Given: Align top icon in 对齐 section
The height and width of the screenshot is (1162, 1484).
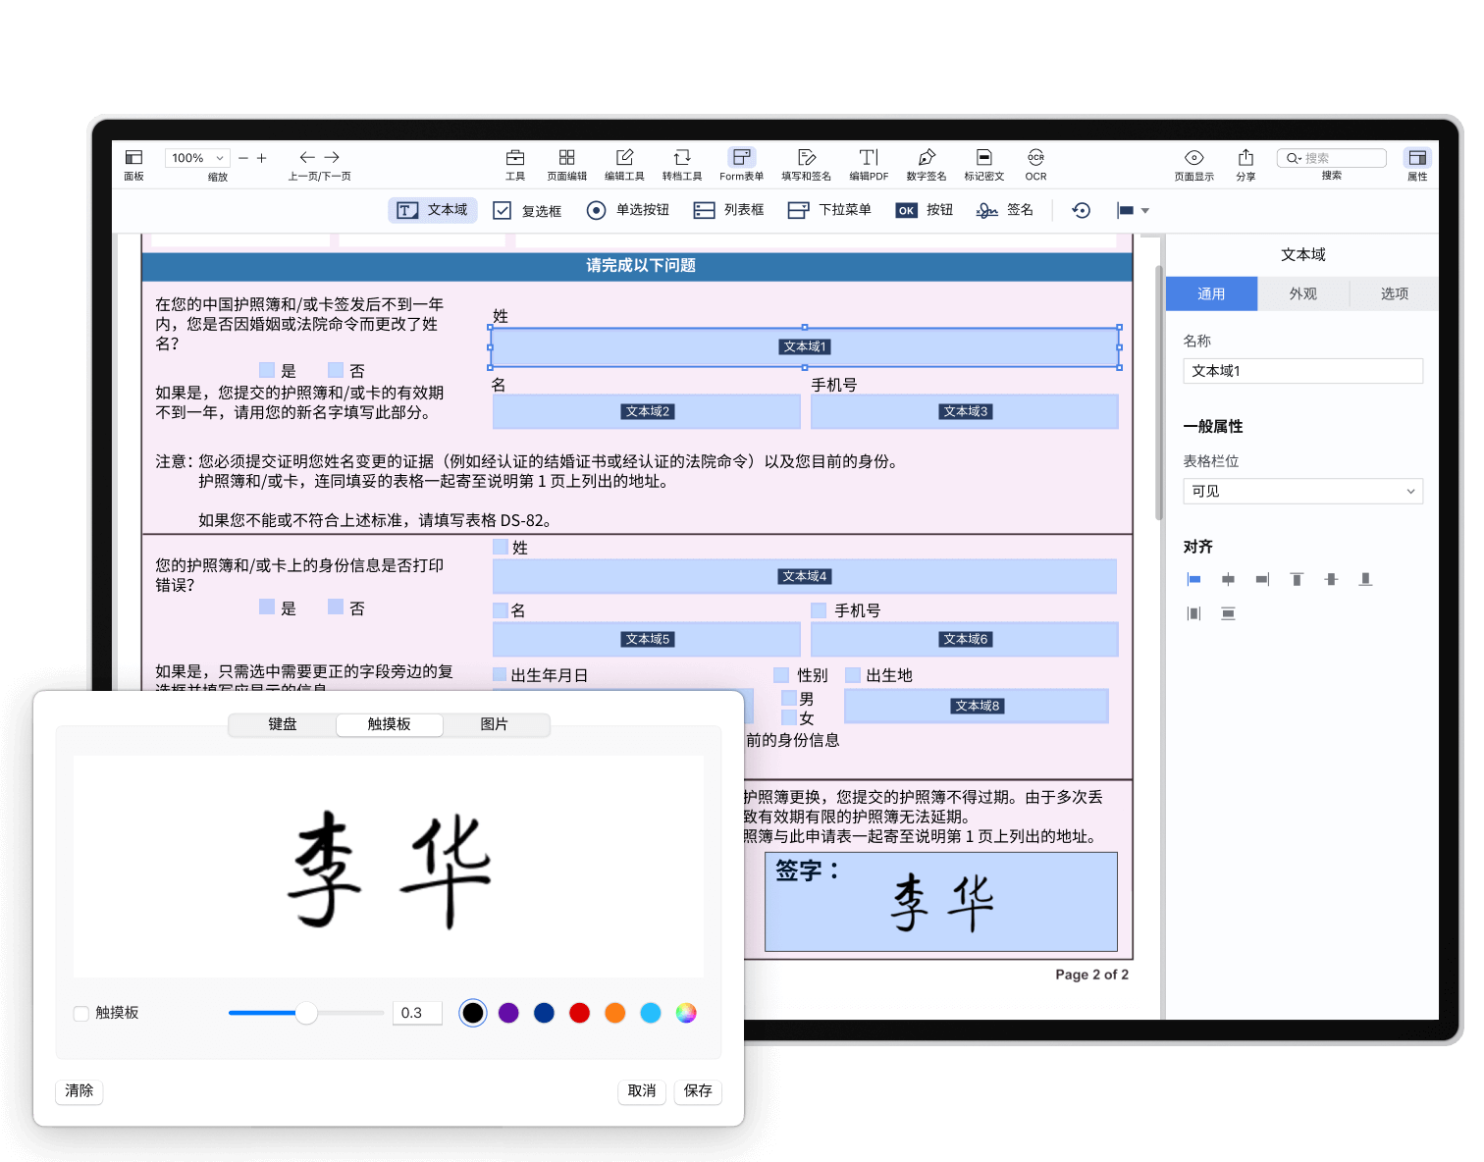Looking at the screenshot, I should tap(1297, 579).
